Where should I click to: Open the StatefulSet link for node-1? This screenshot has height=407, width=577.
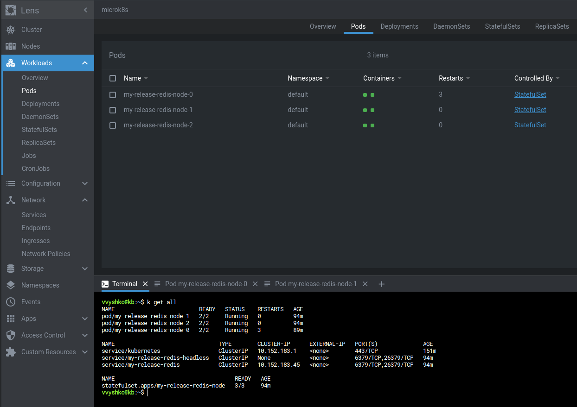530,110
